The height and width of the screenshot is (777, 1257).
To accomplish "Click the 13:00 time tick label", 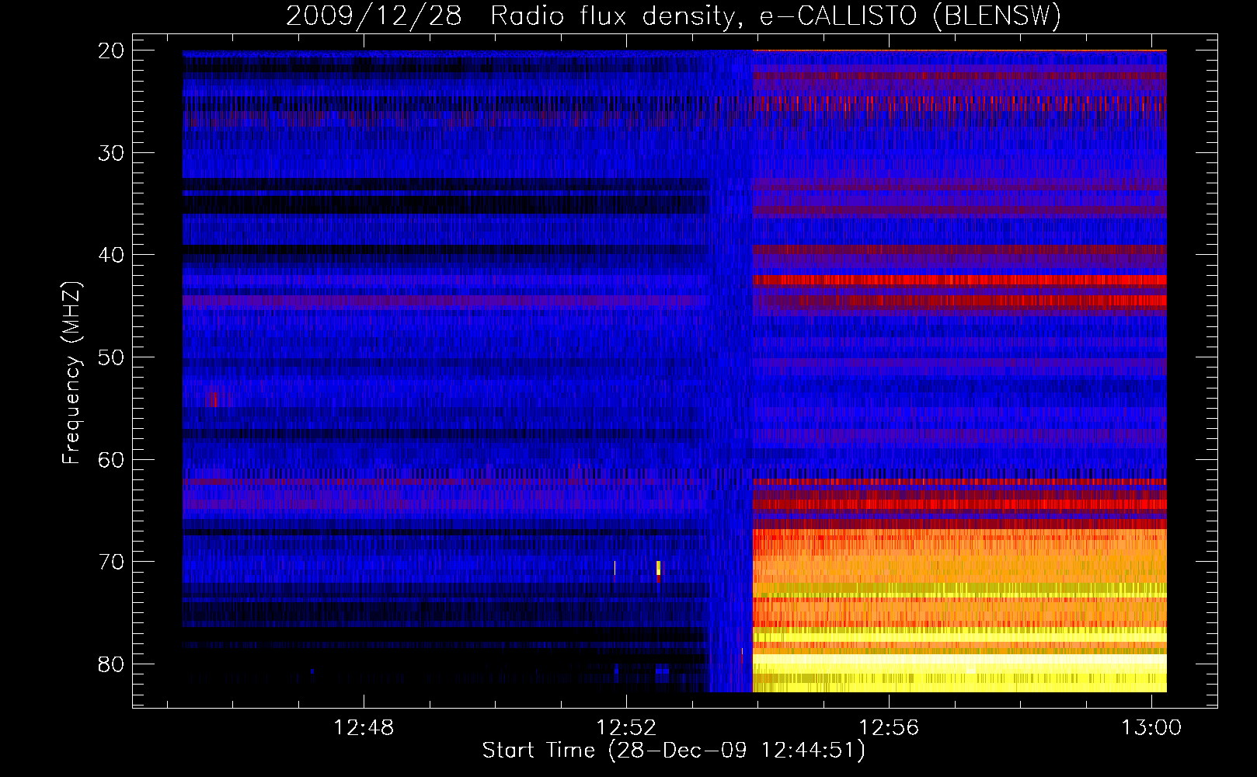I will click(x=1151, y=728).
